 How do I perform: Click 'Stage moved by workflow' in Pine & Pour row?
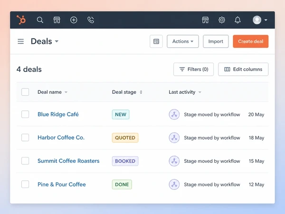[x=212, y=185]
